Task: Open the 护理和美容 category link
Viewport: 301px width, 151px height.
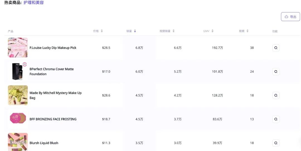Action: tap(34, 3)
